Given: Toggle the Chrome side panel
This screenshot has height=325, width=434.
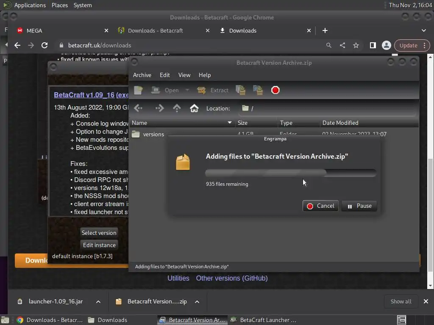Looking at the screenshot, I should [373, 45].
